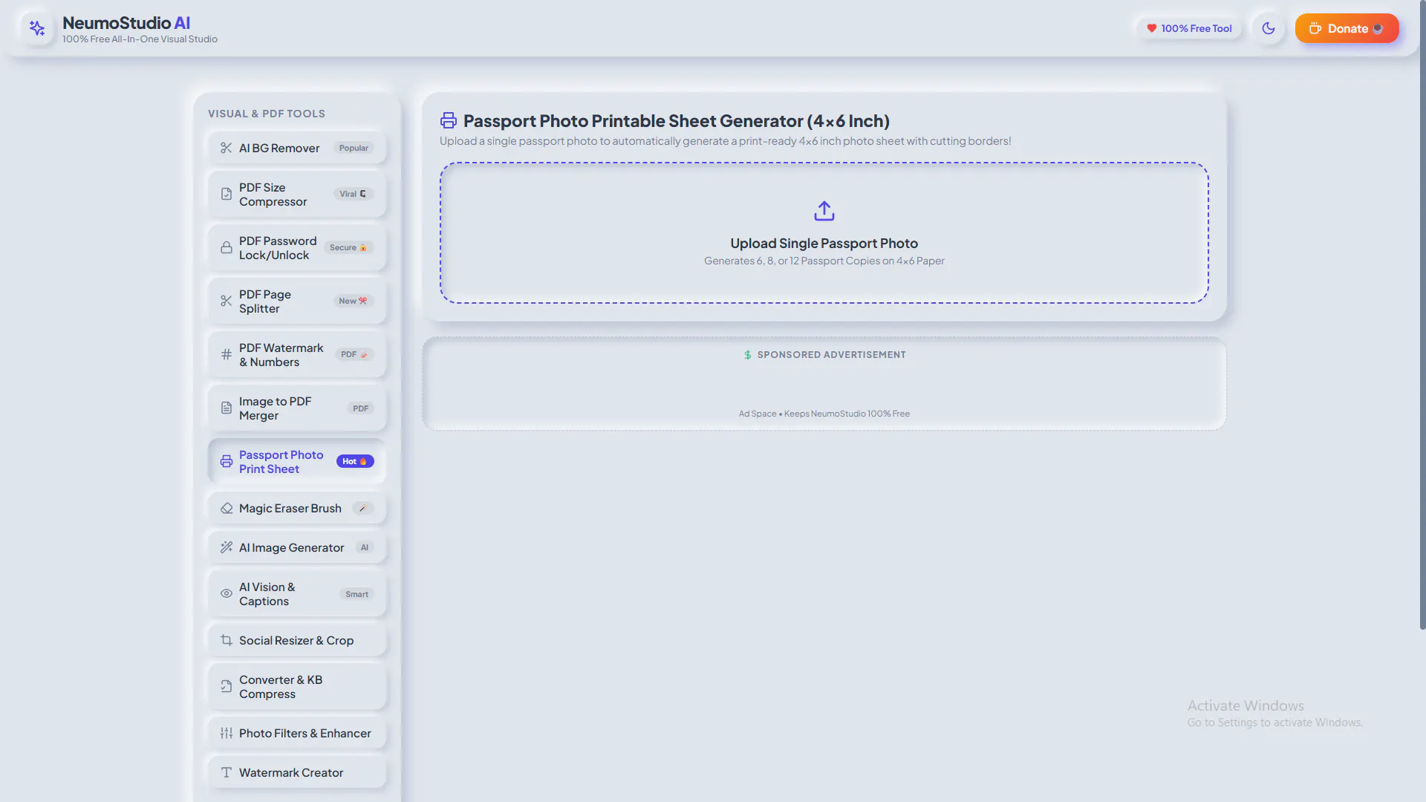Open the PDF Size Compressor tool

[x=297, y=194]
